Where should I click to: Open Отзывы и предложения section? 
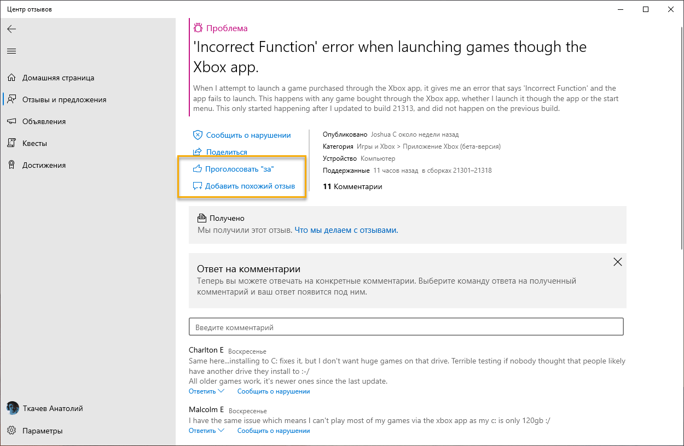click(x=64, y=99)
